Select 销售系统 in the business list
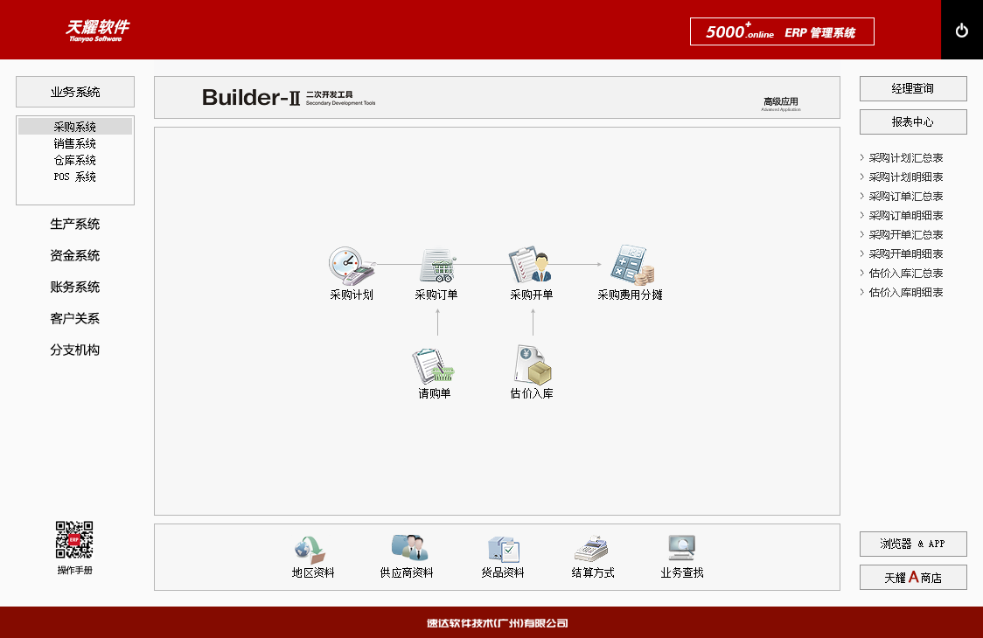The image size is (983, 638). point(75,143)
